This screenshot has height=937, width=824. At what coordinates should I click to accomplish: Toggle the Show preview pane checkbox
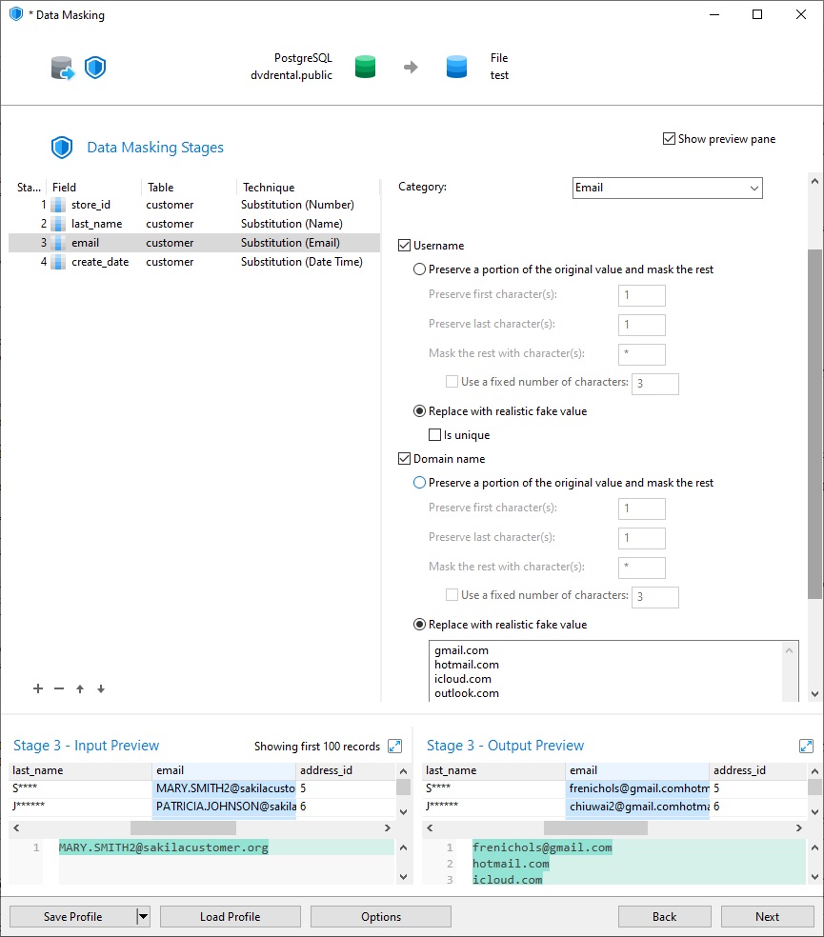click(x=669, y=139)
